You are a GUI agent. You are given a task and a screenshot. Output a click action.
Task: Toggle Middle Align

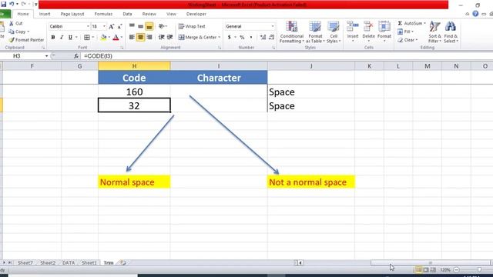140,26
